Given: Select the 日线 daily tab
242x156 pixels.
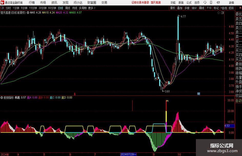Looking at the screenshot, I should click(60, 8).
